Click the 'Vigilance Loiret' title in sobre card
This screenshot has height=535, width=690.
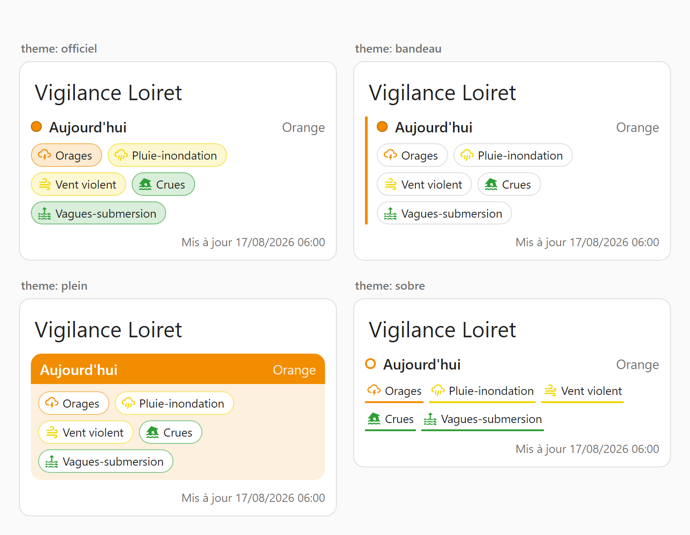point(442,330)
